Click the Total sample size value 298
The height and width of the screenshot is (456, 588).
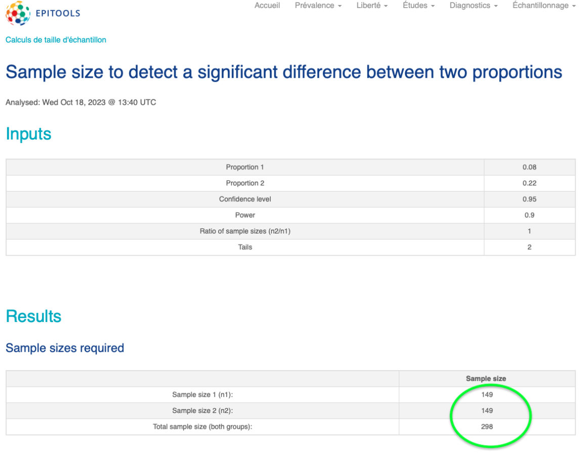487,427
